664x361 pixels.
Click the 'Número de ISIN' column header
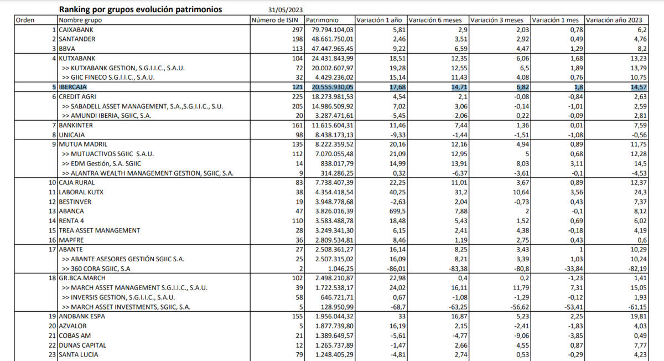point(276,19)
